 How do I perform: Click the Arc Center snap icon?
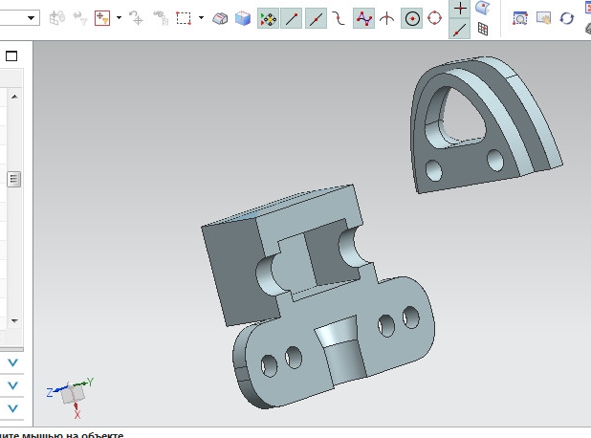coord(411,18)
